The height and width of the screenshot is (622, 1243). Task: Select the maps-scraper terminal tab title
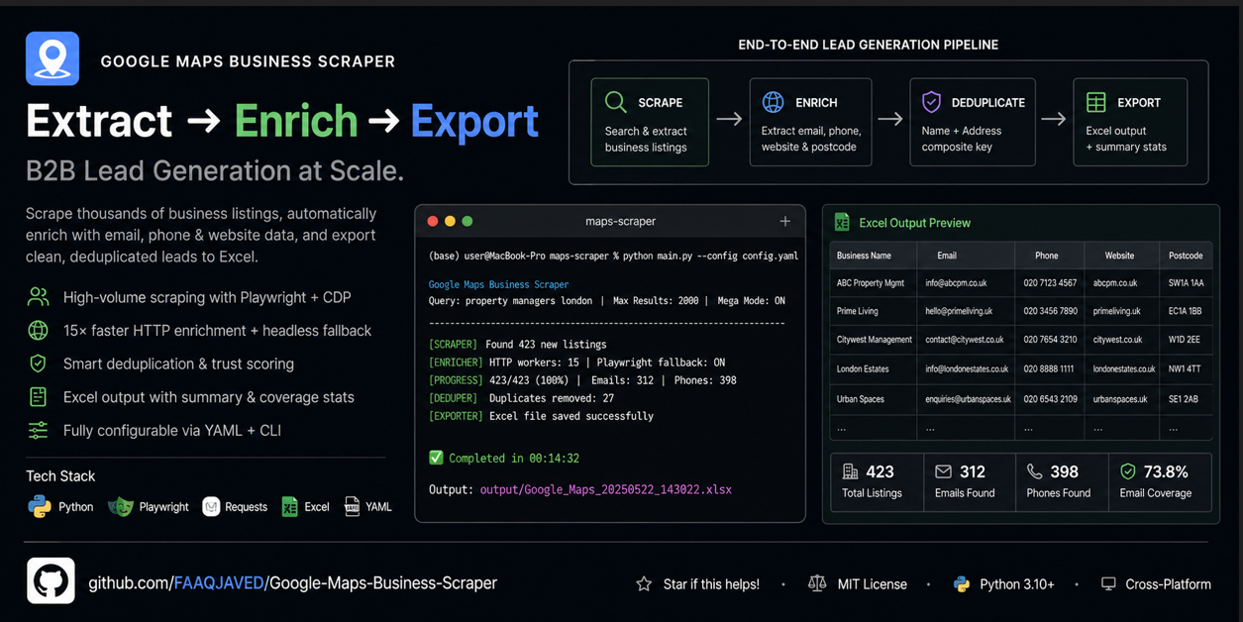(x=620, y=221)
